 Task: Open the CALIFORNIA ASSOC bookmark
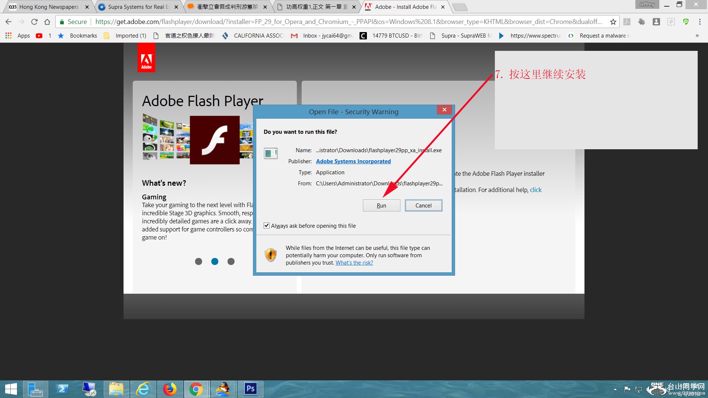tap(253, 36)
